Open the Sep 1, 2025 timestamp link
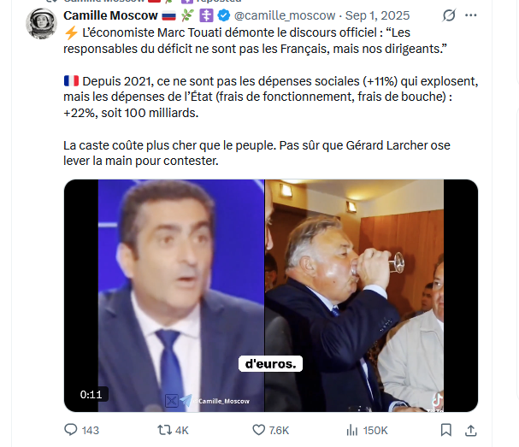The image size is (519, 447). tap(377, 15)
